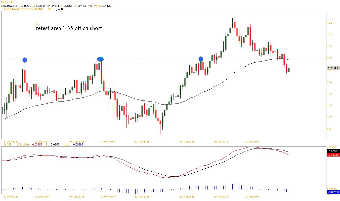This screenshot has width=340, height=201.
Task: Click the Medie Mobili Esponenziali (EMA) label
Action: click(x=25, y=9)
